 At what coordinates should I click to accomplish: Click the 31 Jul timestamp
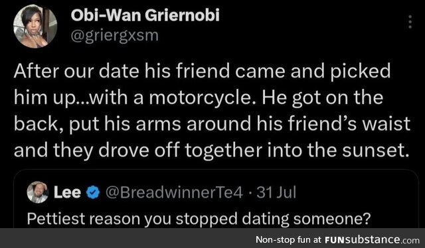pos(276,192)
